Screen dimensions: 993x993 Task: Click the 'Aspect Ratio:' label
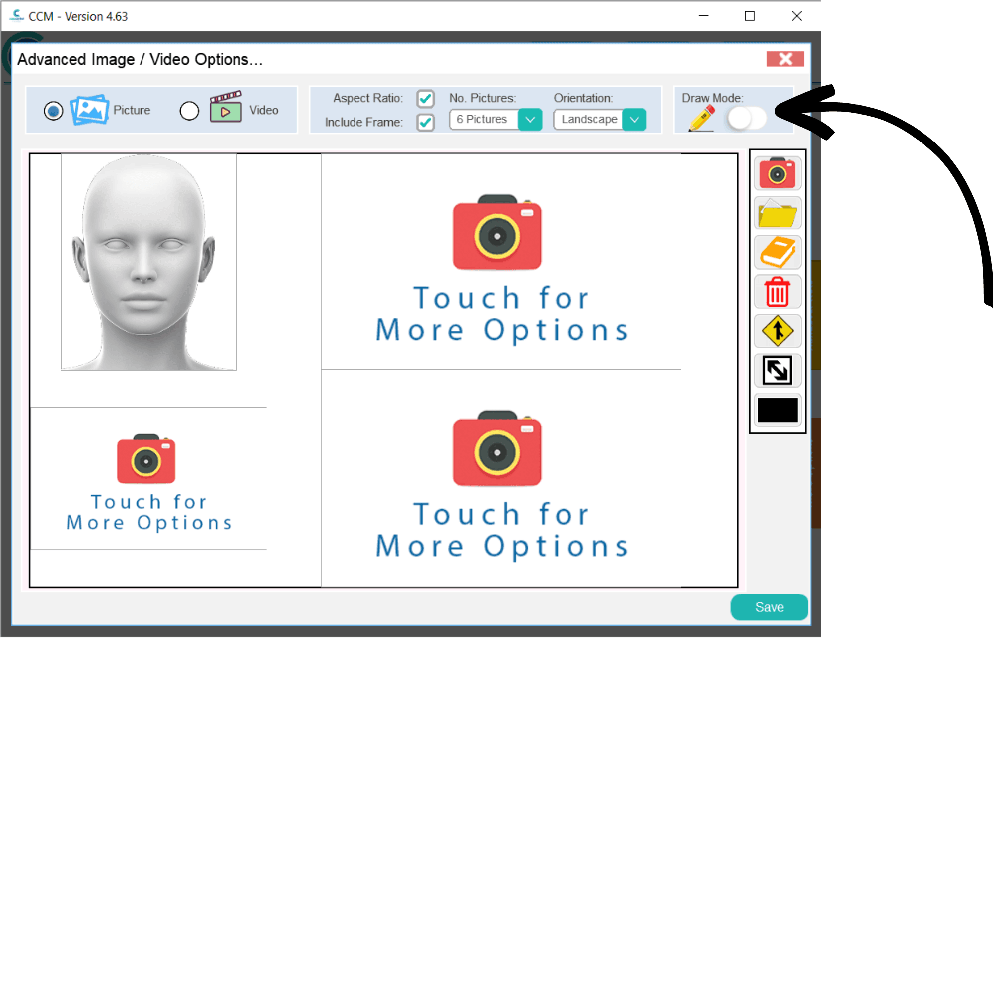368,98
